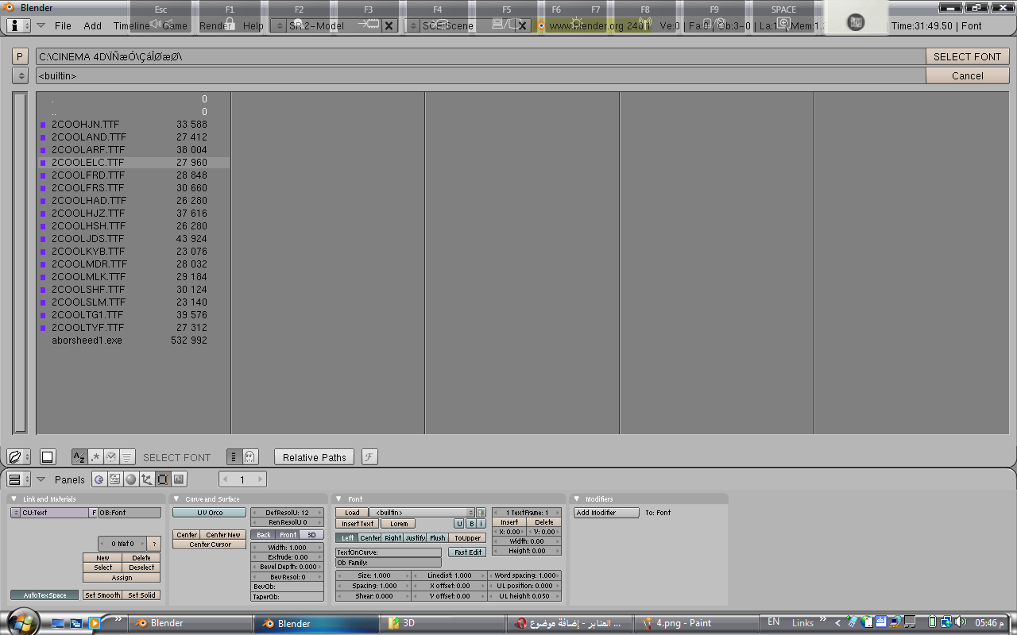This screenshot has height=635, width=1017.
Task: Open buttons window type menu
Action: coord(18,479)
